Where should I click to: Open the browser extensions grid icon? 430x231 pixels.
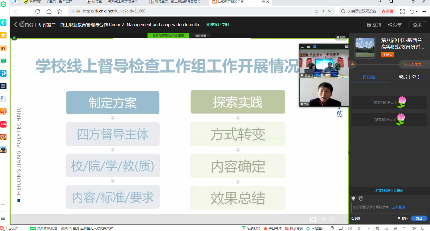[x=402, y=11]
